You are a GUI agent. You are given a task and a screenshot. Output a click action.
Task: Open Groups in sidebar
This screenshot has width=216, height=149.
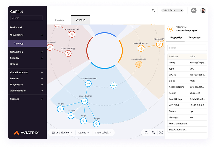click(x=14, y=64)
